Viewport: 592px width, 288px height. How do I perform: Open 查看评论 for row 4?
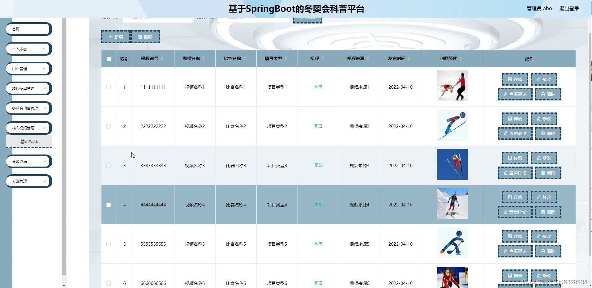[x=515, y=212]
